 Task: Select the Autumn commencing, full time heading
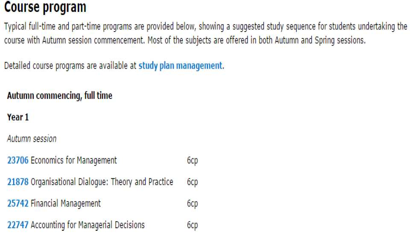pyautogui.click(x=59, y=96)
